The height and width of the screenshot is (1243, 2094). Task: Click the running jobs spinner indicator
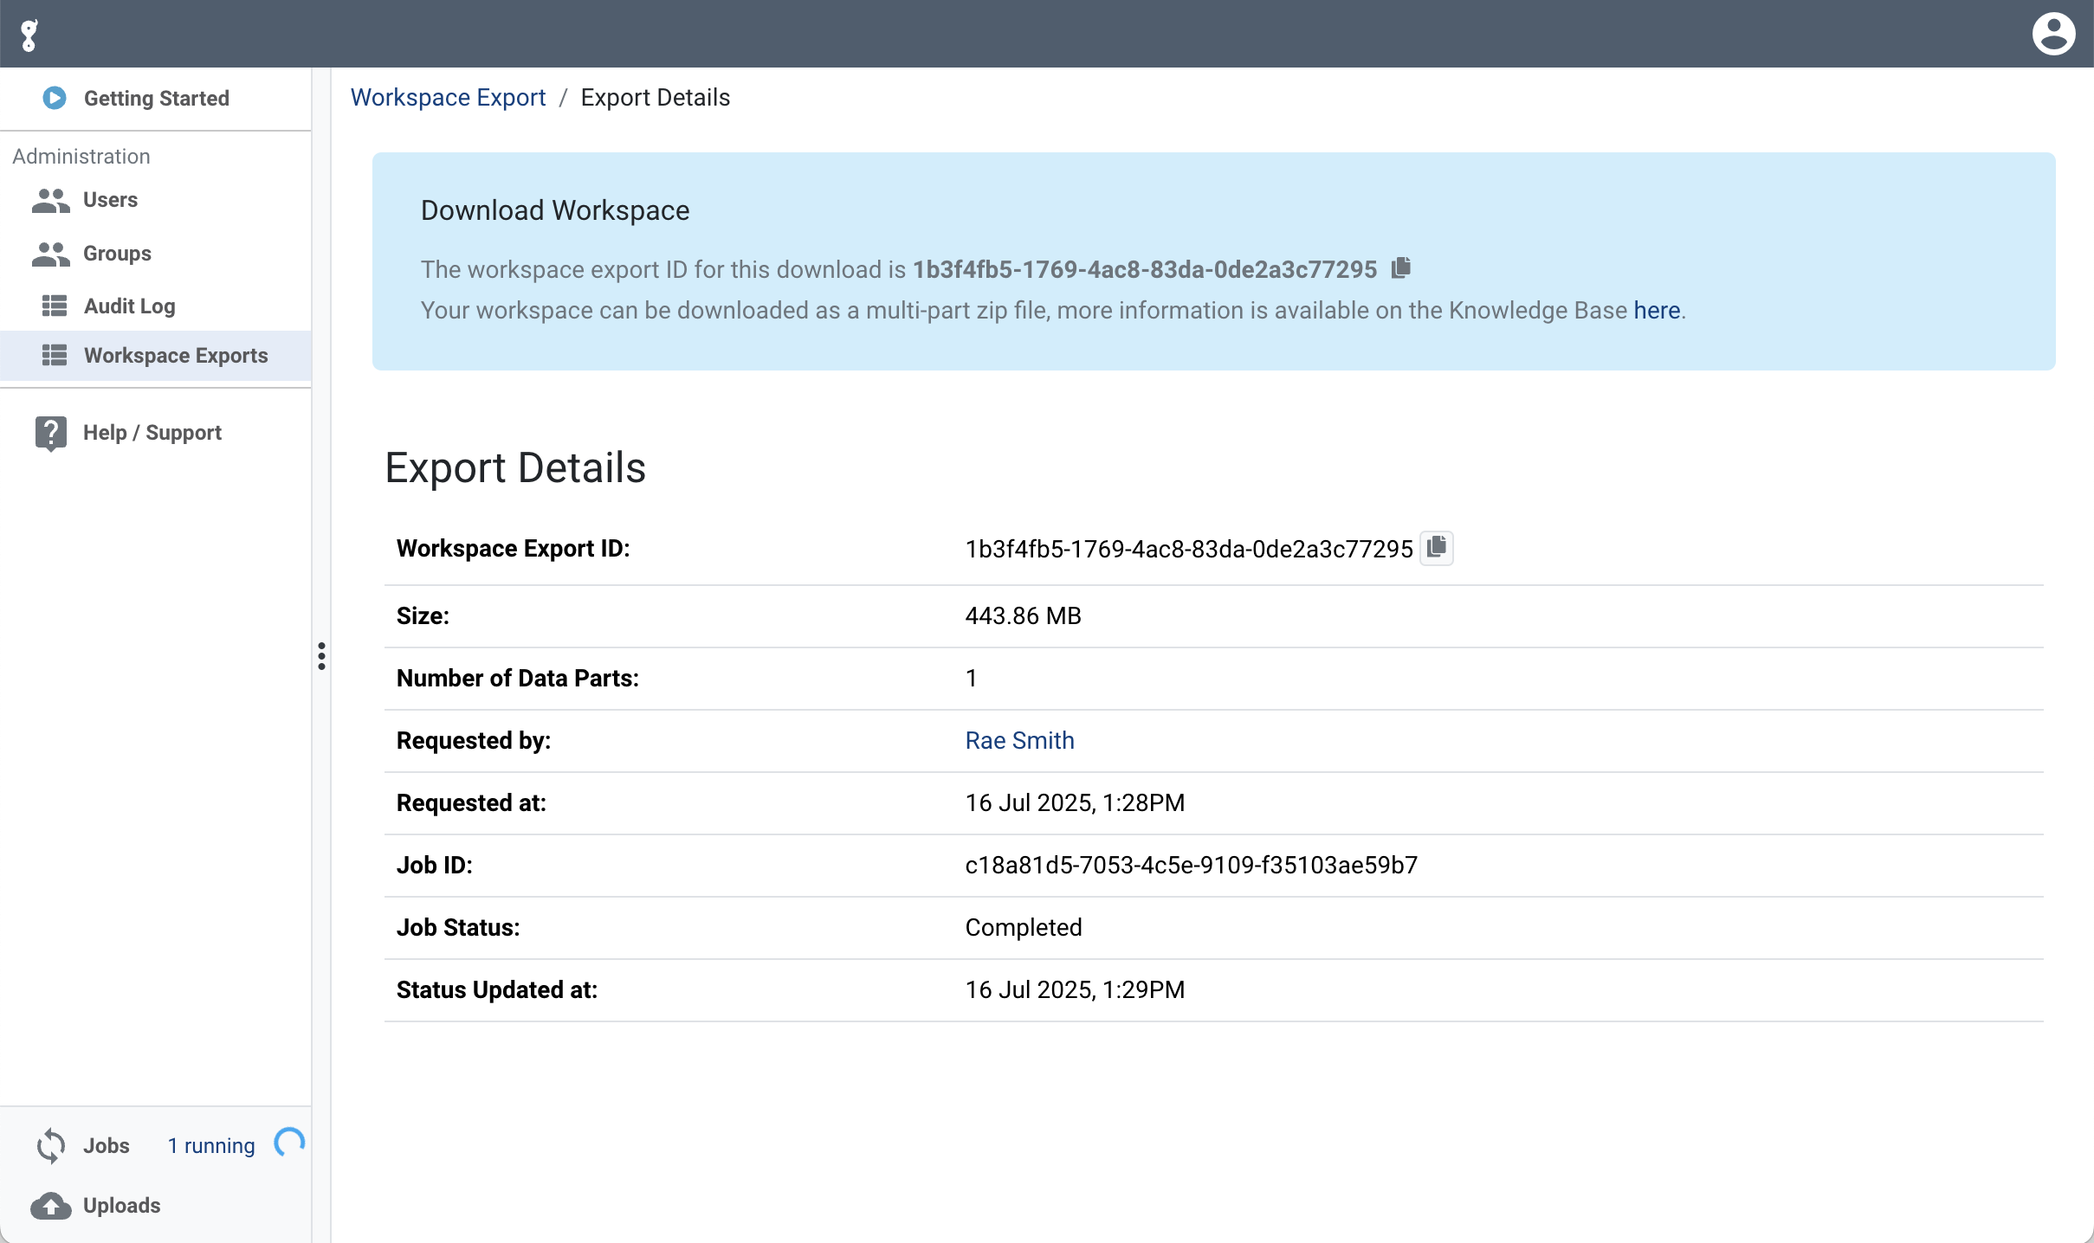click(289, 1143)
